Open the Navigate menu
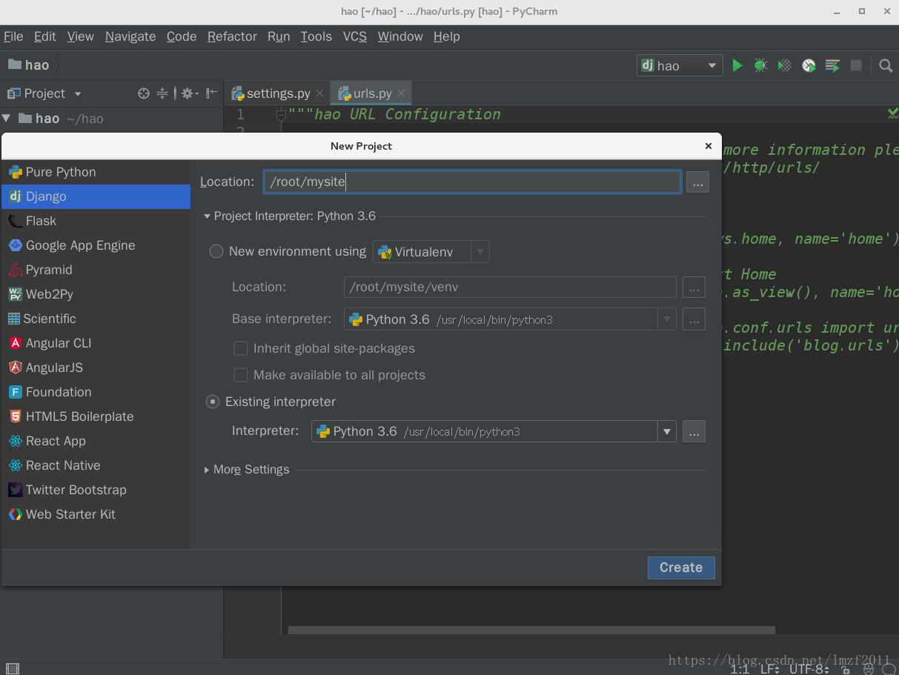 coord(130,36)
